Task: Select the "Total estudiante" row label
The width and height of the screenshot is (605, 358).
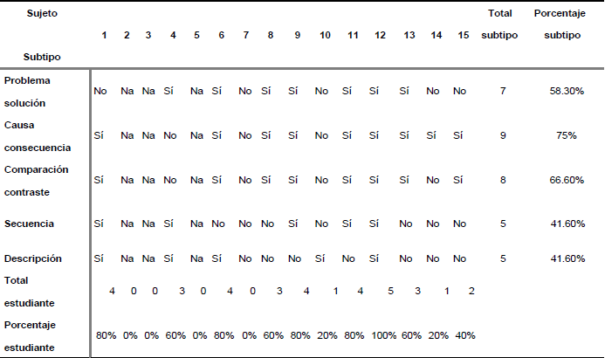Action: 29,292
